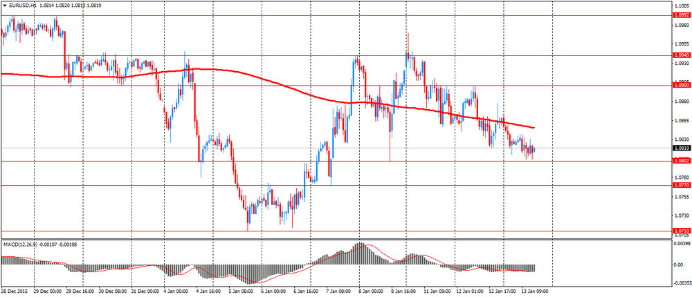This screenshot has height=297, width=692.
Task: Click the 1.0955 price scale value
Action: pyautogui.click(x=682, y=44)
